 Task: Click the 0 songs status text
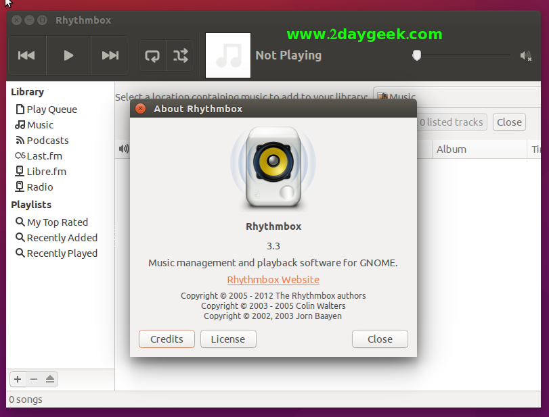26,399
